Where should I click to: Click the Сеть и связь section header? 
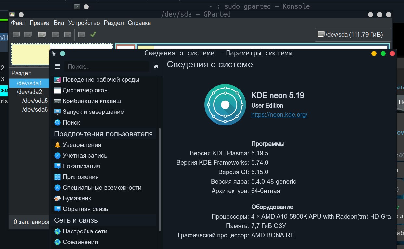tap(76, 220)
